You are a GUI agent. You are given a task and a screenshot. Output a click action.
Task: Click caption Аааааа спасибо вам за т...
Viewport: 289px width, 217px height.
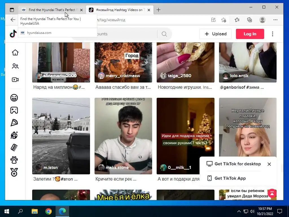tap(123, 87)
